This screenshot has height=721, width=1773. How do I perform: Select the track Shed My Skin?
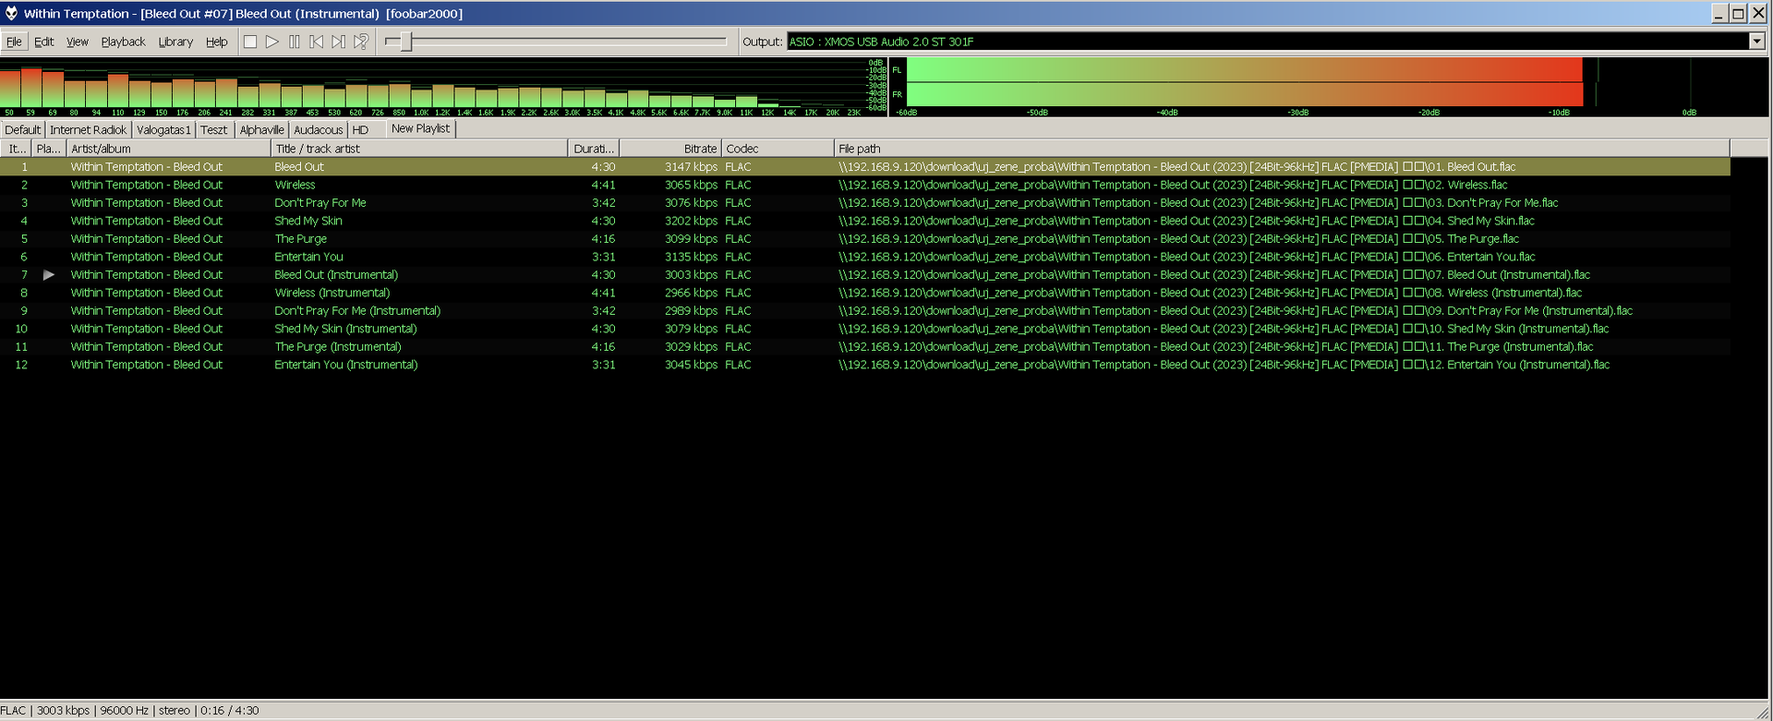(308, 221)
